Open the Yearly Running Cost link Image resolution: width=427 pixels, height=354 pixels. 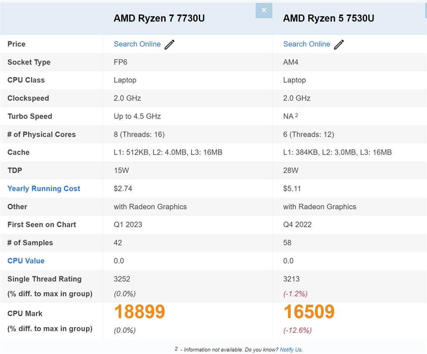pyautogui.click(x=43, y=188)
